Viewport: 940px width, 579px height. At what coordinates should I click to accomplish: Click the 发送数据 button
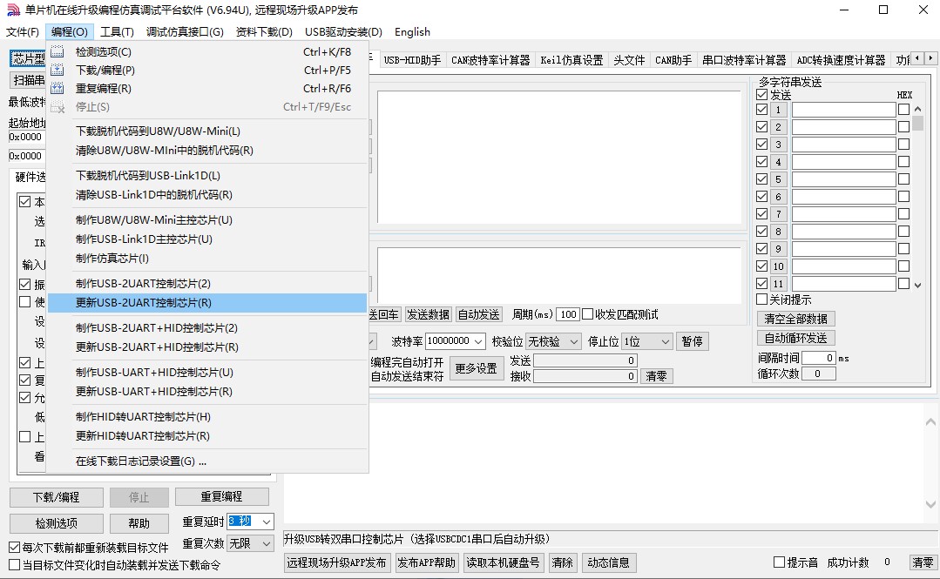428,314
